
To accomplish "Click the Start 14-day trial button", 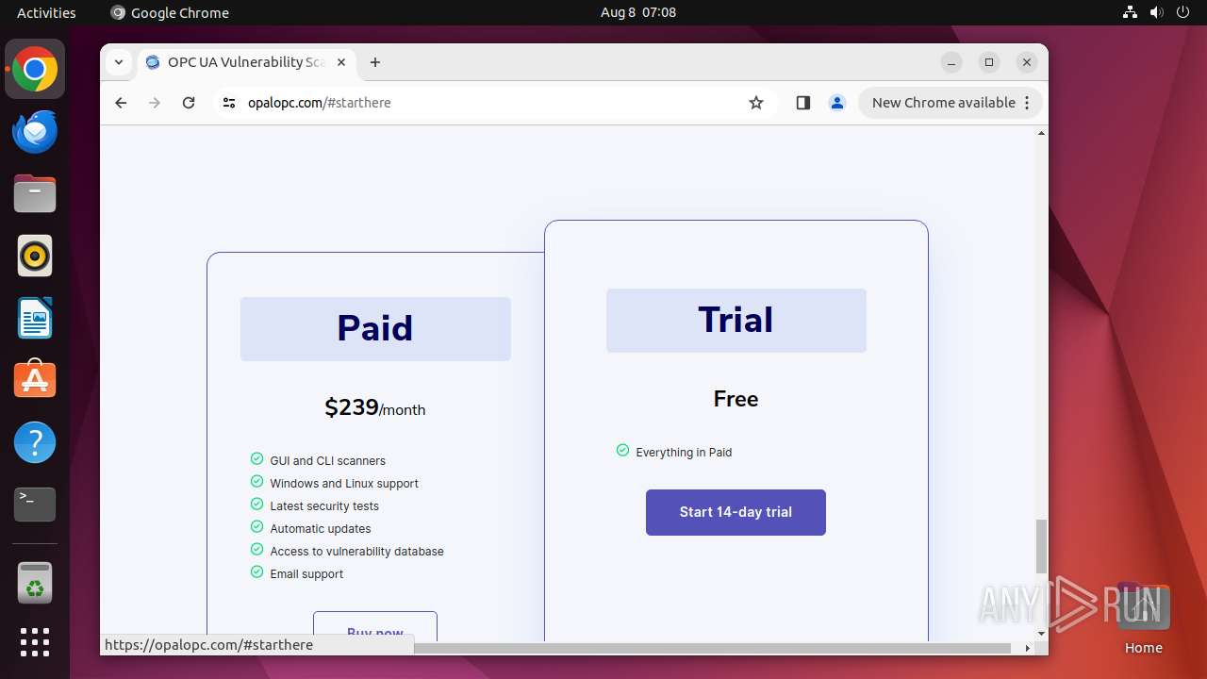I will click(736, 512).
